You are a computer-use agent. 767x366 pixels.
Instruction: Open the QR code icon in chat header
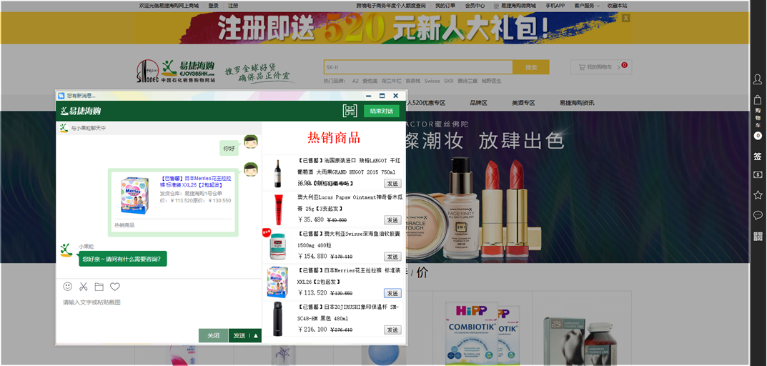pyautogui.click(x=350, y=111)
